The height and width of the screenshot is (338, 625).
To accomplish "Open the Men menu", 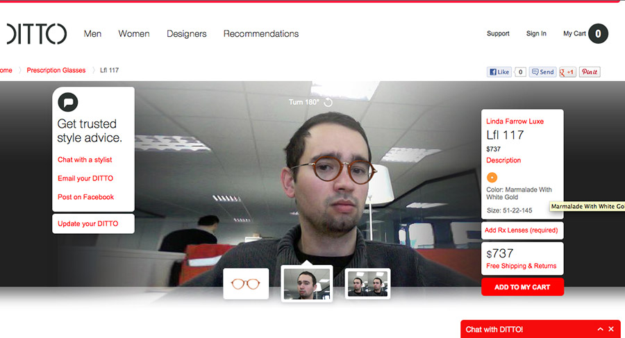I will (x=92, y=34).
